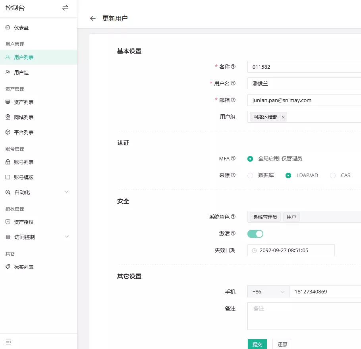Remove the 网络运维部 tag with its x
361x349 pixels.
pos(283,117)
